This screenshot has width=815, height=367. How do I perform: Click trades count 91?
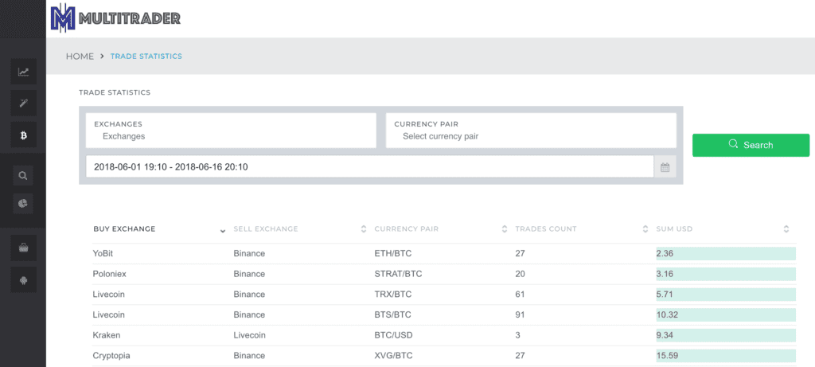pyautogui.click(x=521, y=314)
